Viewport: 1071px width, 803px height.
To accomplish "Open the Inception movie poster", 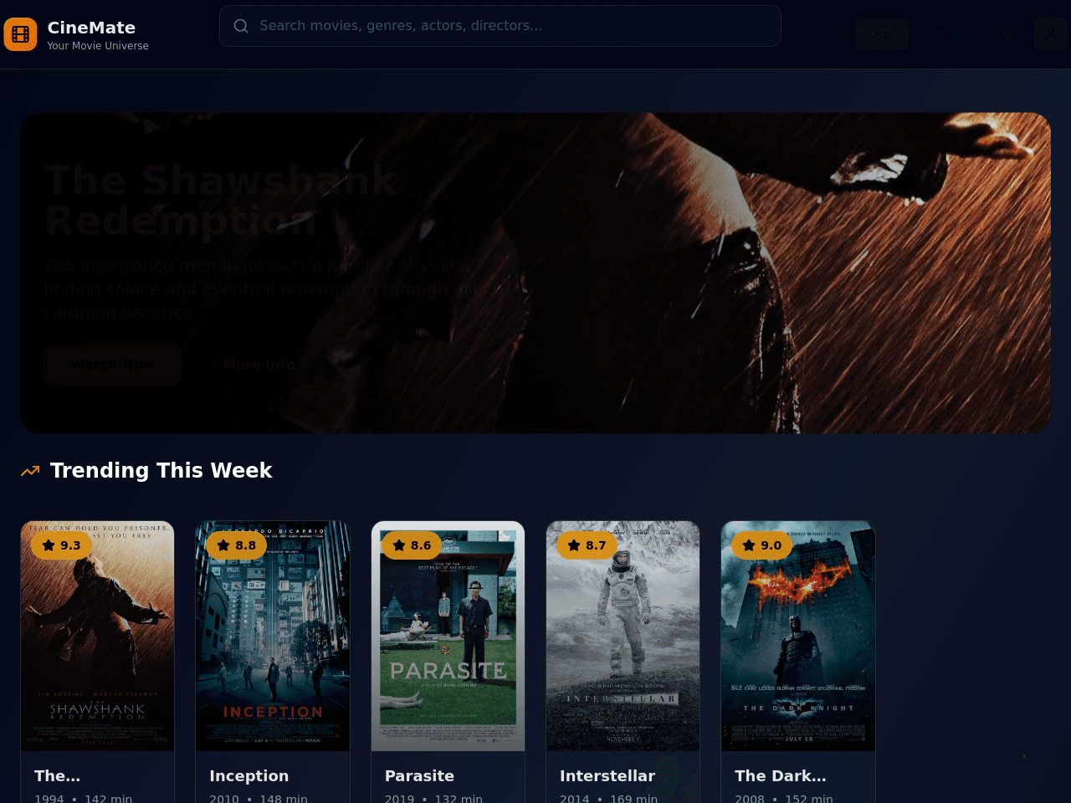I will [273, 636].
